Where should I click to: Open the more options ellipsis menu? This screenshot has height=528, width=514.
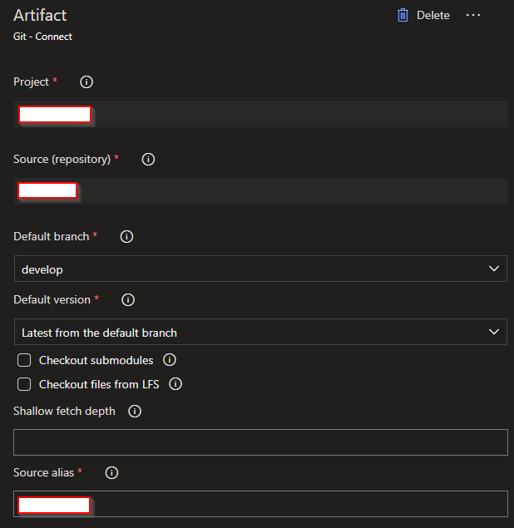[473, 15]
